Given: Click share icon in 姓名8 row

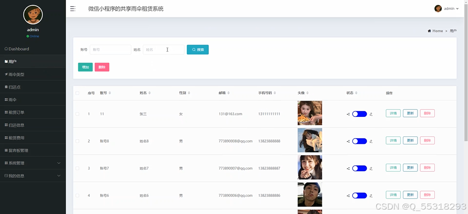Looking at the screenshot, I should (x=348, y=141).
